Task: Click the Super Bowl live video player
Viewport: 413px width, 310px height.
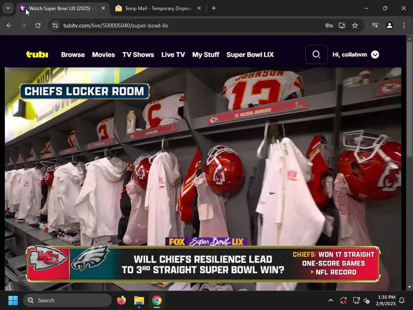Action: [203, 179]
